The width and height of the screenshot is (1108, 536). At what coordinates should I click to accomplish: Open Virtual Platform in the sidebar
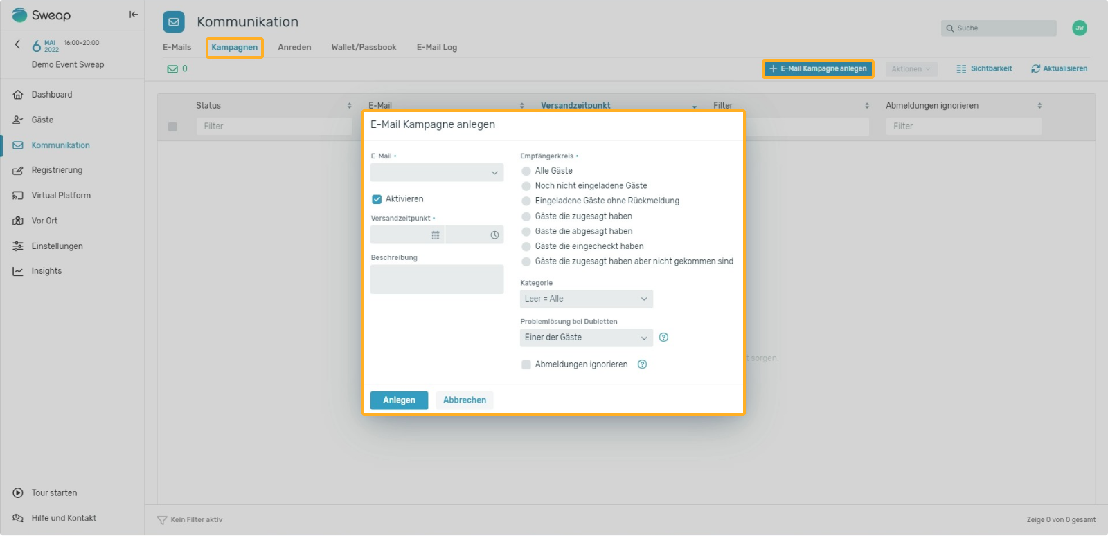[x=61, y=196]
